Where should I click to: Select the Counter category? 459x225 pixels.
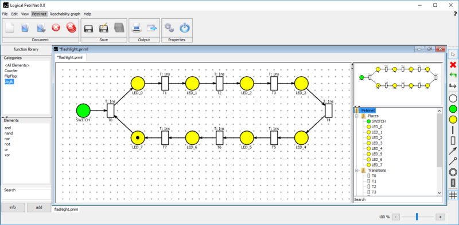click(11, 71)
